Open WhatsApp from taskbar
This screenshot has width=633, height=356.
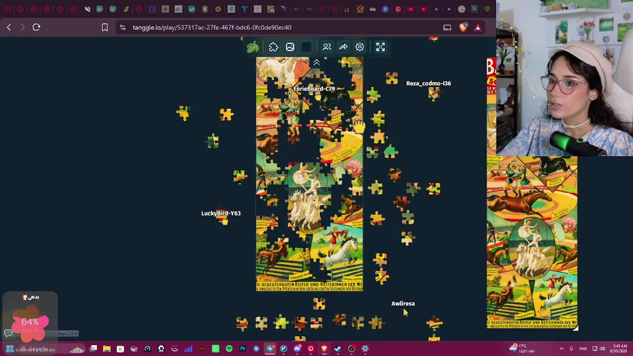(x=216, y=349)
